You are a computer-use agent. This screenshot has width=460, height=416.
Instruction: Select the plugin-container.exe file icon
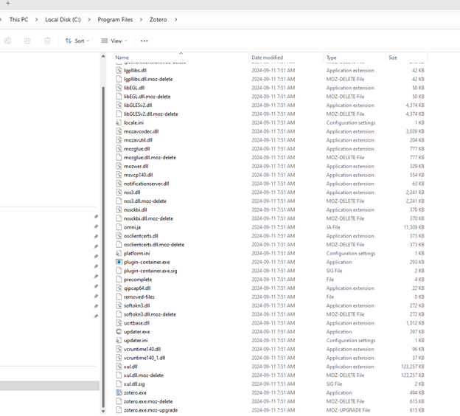coord(119,262)
